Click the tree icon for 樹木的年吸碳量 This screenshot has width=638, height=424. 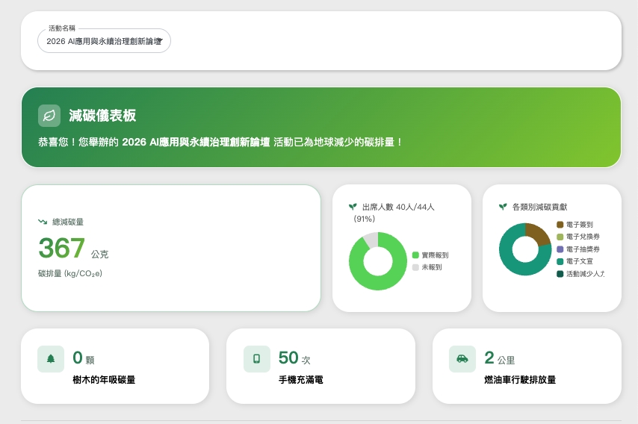click(51, 358)
